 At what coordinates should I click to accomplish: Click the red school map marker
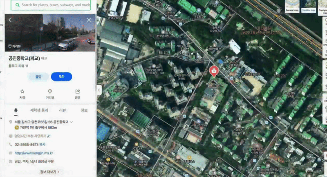(214, 72)
